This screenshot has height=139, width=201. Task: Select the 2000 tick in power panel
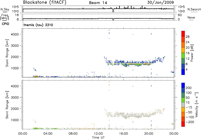[x=15, y=57]
